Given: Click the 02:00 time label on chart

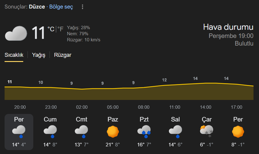Looking at the screenshot, I should [82, 107].
